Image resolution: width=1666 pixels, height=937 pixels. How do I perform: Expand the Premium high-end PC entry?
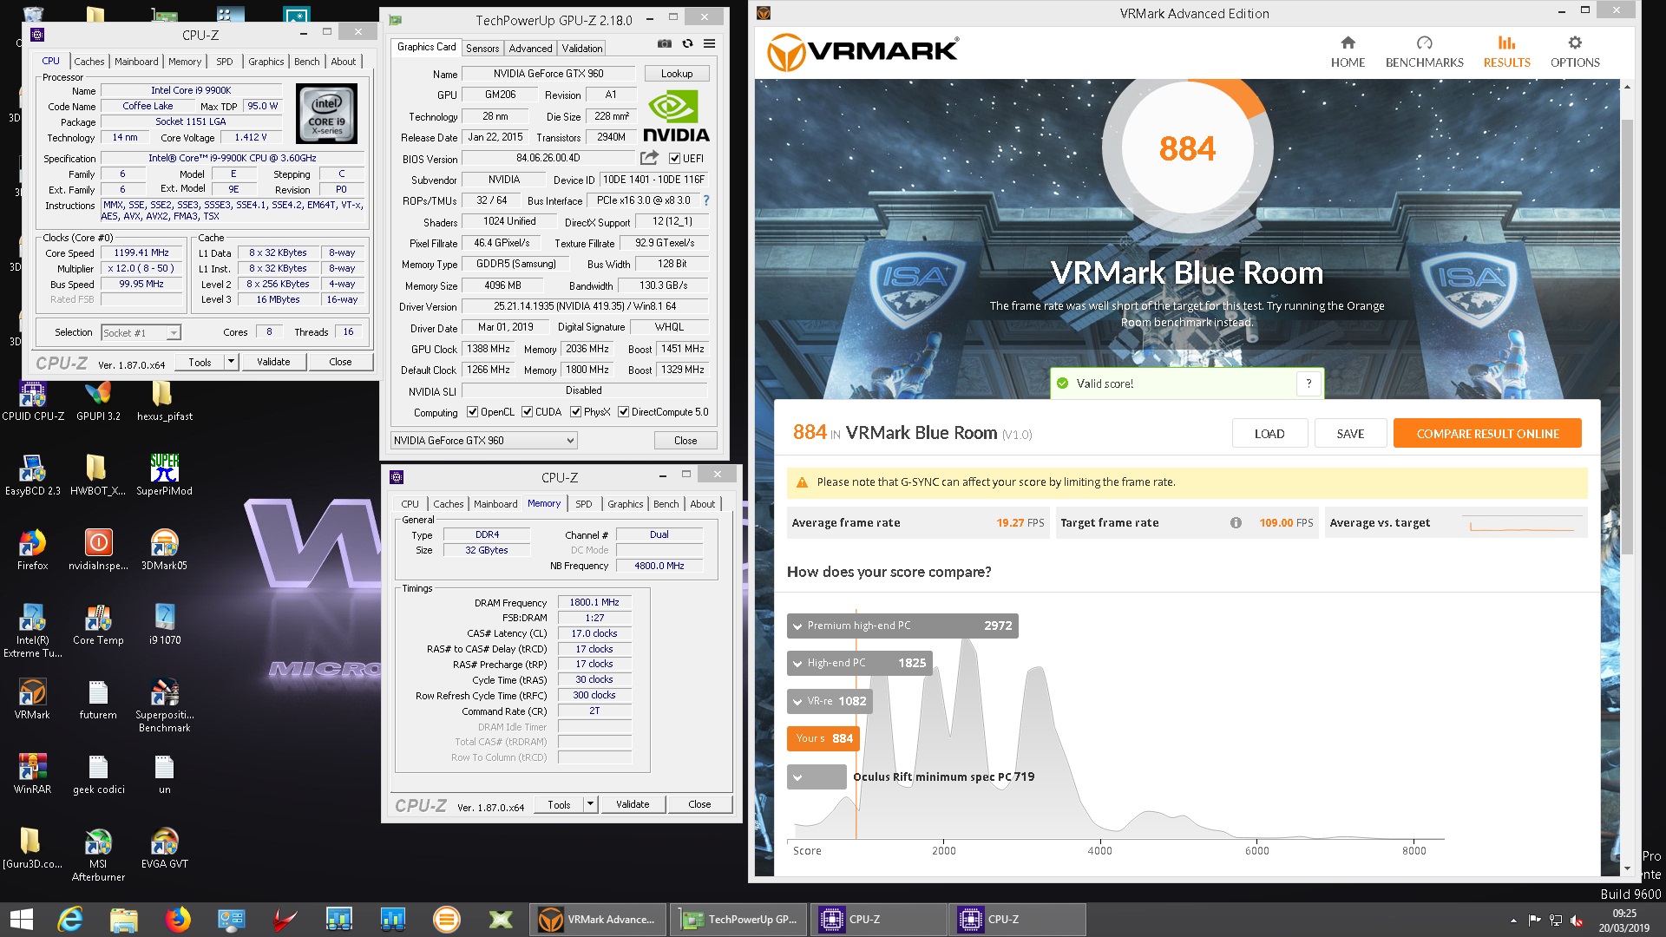click(797, 626)
